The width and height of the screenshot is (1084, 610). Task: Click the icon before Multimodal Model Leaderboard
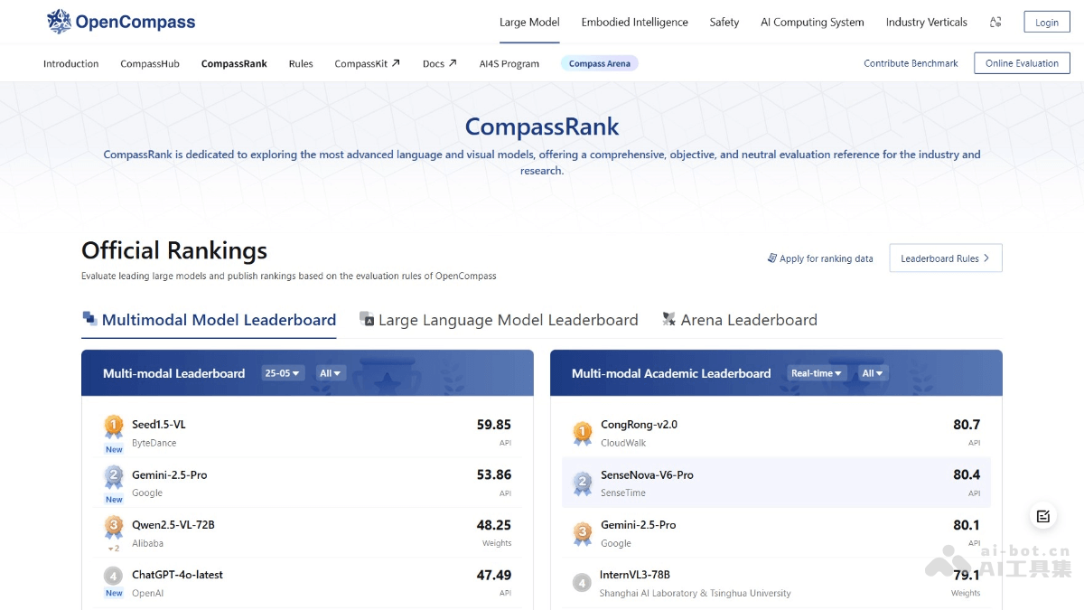click(90, 318)
